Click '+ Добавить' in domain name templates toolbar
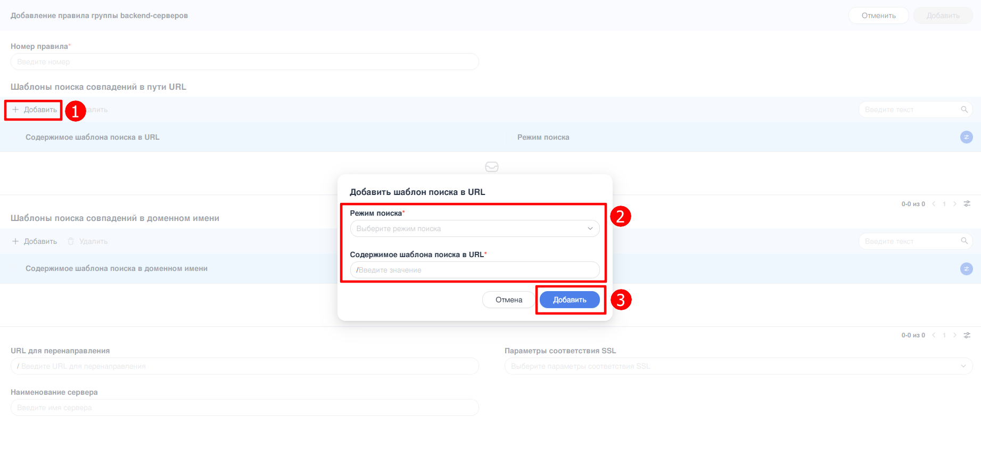The image size is (981, 459). [35, 241]
